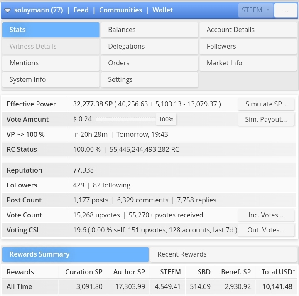Click the Simulate SP button
The image size is (299, 296).
click(x=266, y=104)
